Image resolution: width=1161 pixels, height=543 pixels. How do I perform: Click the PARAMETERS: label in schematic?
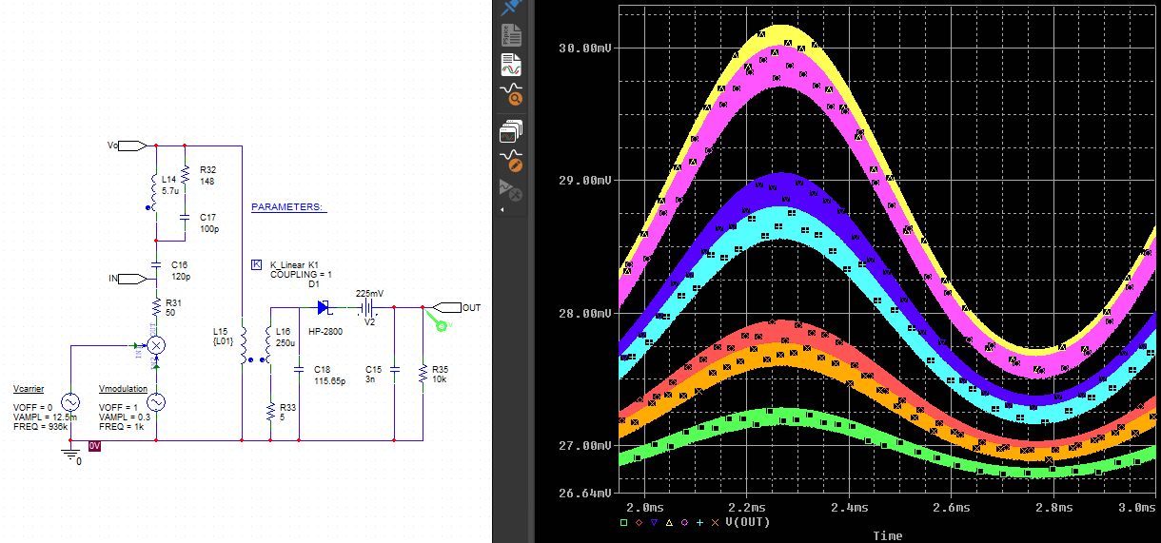click(286, 206)
